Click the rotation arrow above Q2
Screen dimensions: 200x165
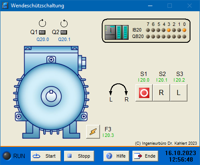[x=64, y=23]
